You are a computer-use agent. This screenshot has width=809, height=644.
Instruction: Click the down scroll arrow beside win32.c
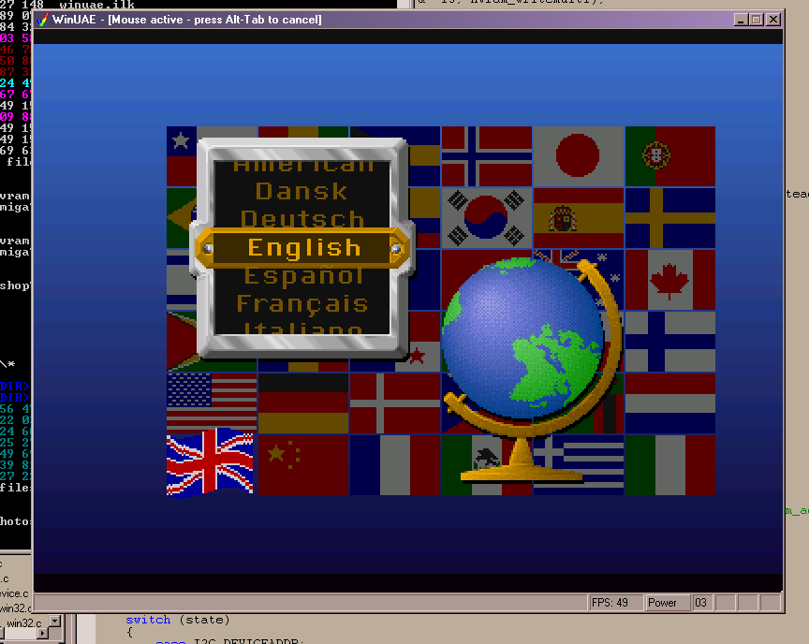coord(54,621)
